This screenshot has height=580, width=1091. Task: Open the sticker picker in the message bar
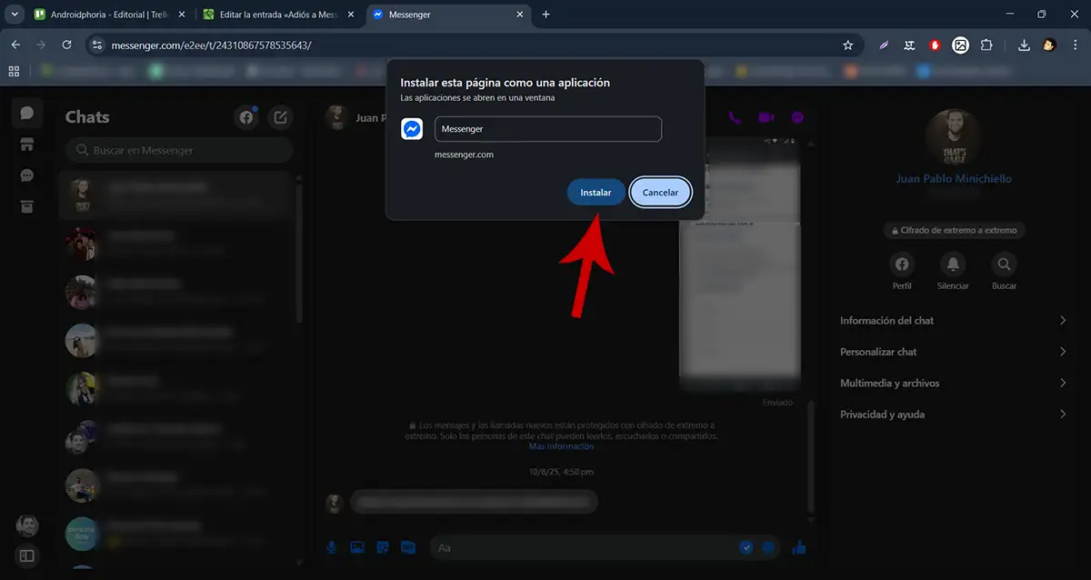click(383, 547)
